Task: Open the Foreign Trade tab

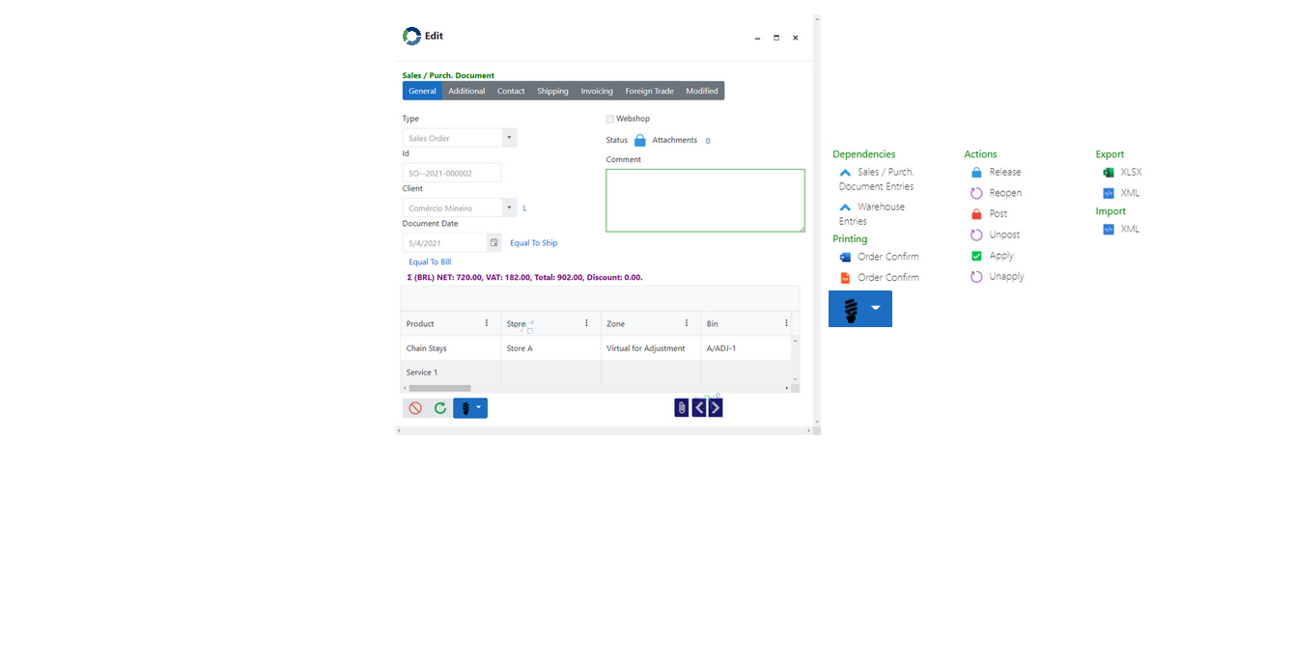Action: (x=649, y=92)
